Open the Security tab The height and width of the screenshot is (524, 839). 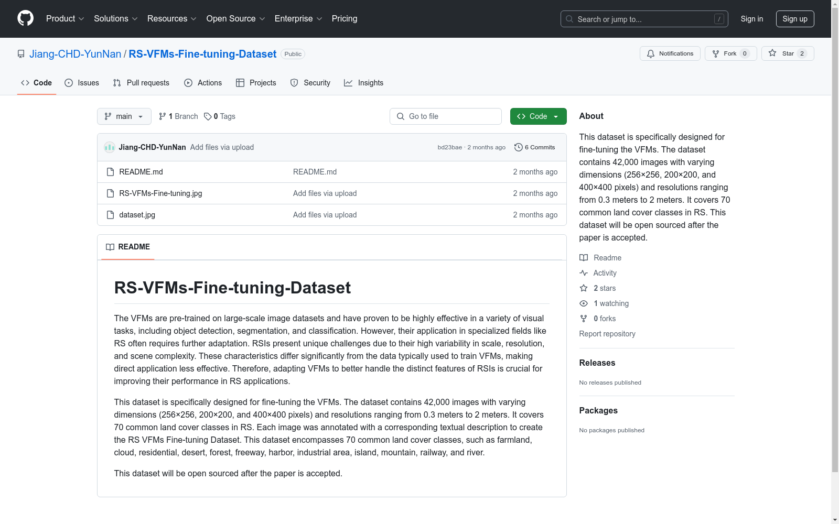tap(310, 83)
